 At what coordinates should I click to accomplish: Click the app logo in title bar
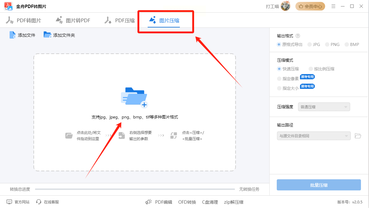pos(8,6)
